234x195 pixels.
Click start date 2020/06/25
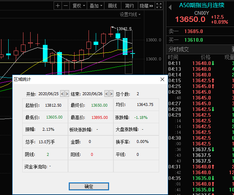click(49, 94)
